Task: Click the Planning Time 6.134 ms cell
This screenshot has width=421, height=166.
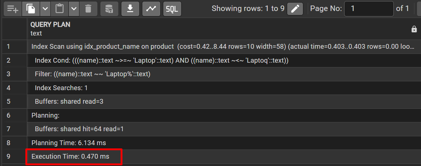Action: 69,143
